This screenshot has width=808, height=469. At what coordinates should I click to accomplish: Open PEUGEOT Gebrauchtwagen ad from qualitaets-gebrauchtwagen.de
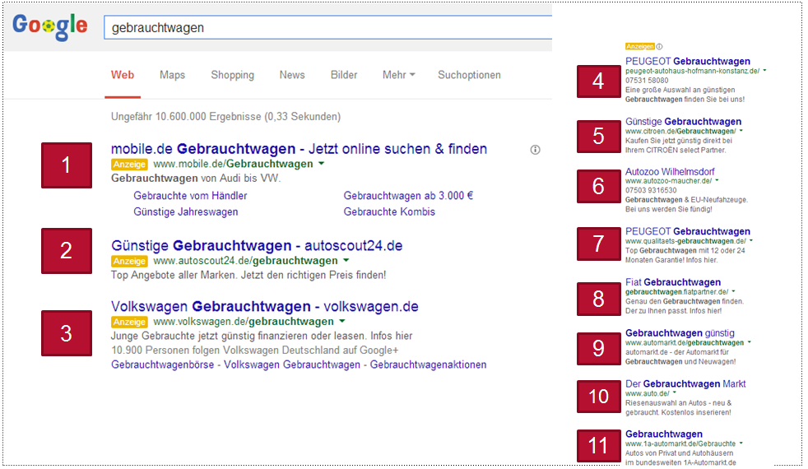[687, 231]
